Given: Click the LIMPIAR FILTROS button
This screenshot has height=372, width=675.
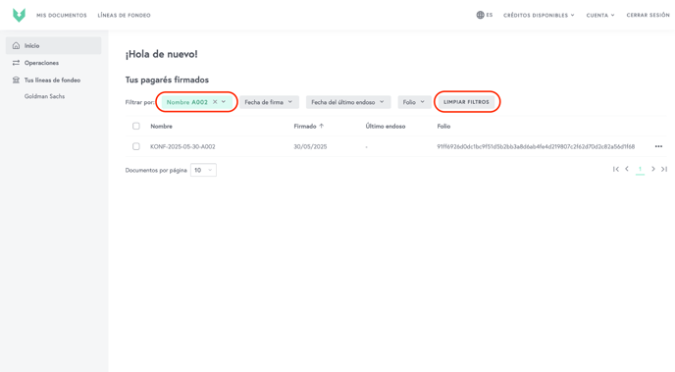Looking at the screenshot, I should click(x=467, y=102).
